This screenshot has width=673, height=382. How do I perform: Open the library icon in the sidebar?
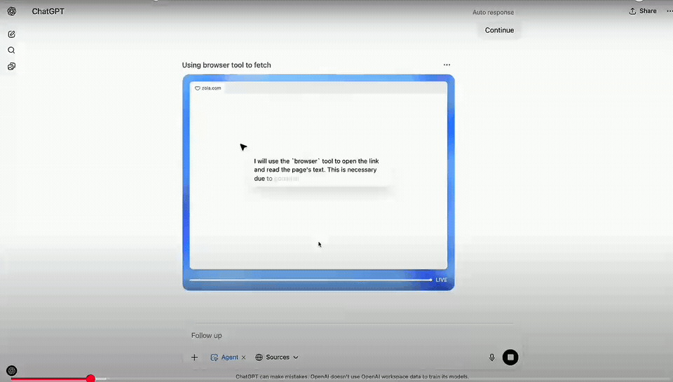click(x=12, y=66)
